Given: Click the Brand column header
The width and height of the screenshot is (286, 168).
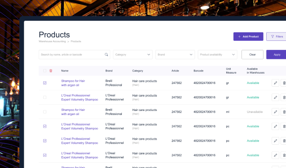Looking at the screenshot, I should tap(109, 71).
